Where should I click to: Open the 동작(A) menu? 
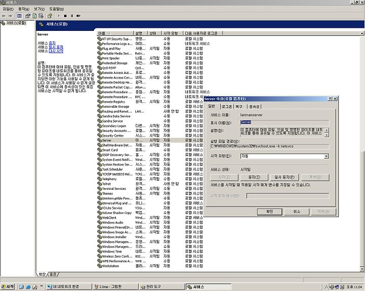(24, 9)
